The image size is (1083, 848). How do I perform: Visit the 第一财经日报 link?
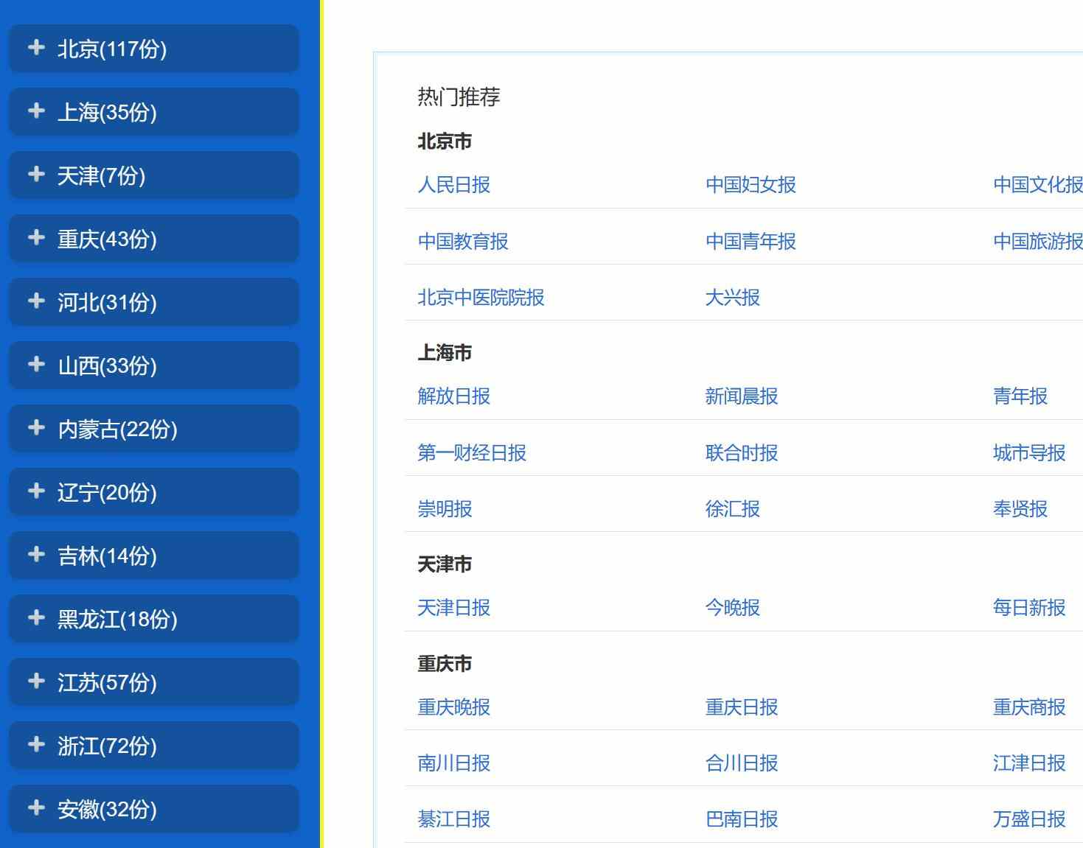[471, 453]
